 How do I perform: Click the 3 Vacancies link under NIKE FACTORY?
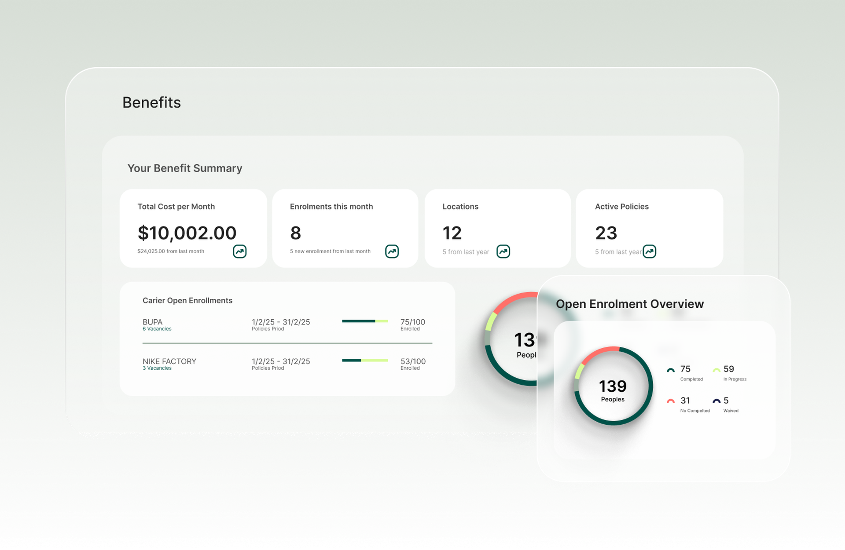pos(157,368)
